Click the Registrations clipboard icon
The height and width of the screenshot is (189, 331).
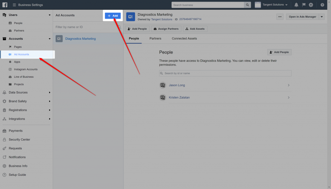tap(5, 110)
